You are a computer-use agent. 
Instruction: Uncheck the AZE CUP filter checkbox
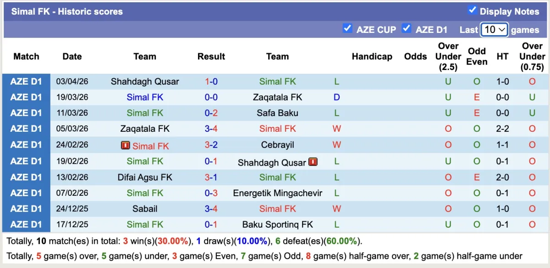click(347, 28)
